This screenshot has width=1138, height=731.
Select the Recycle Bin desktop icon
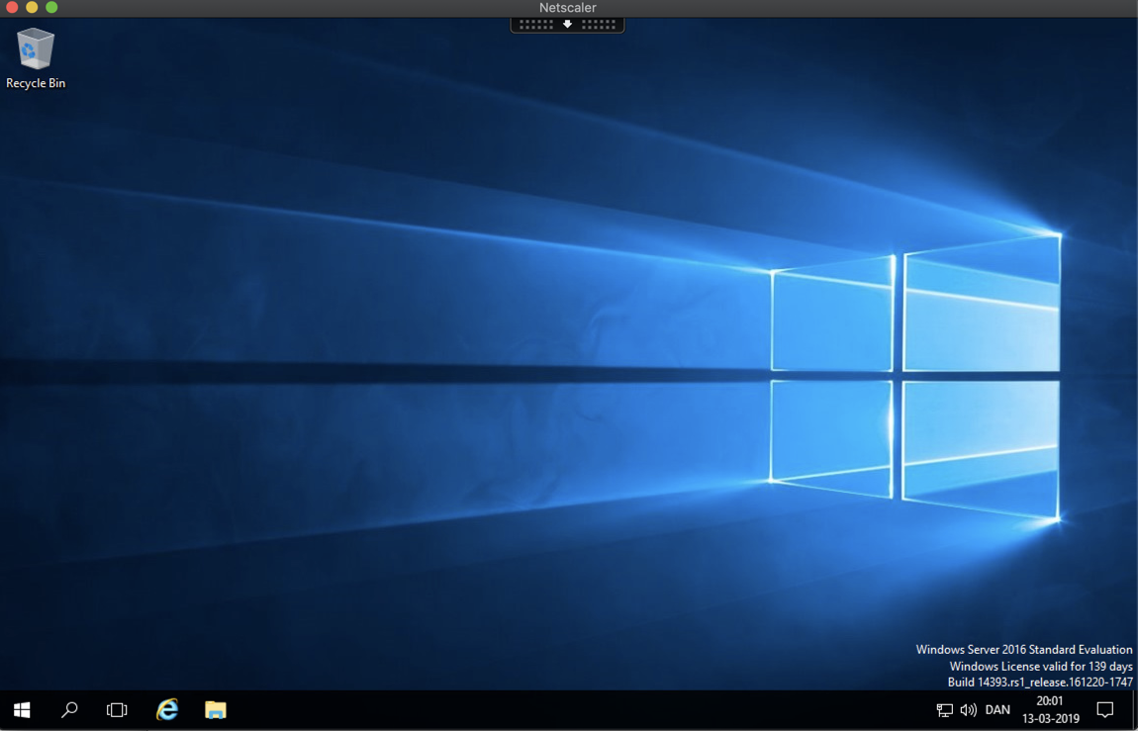point(36,58)
